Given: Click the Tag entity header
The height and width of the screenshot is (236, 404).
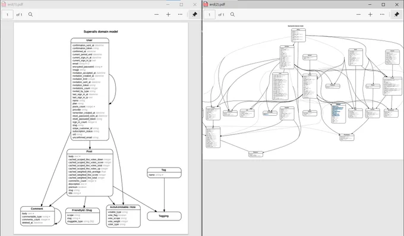Looking at the screenshot, I should (x=164, y=169).
